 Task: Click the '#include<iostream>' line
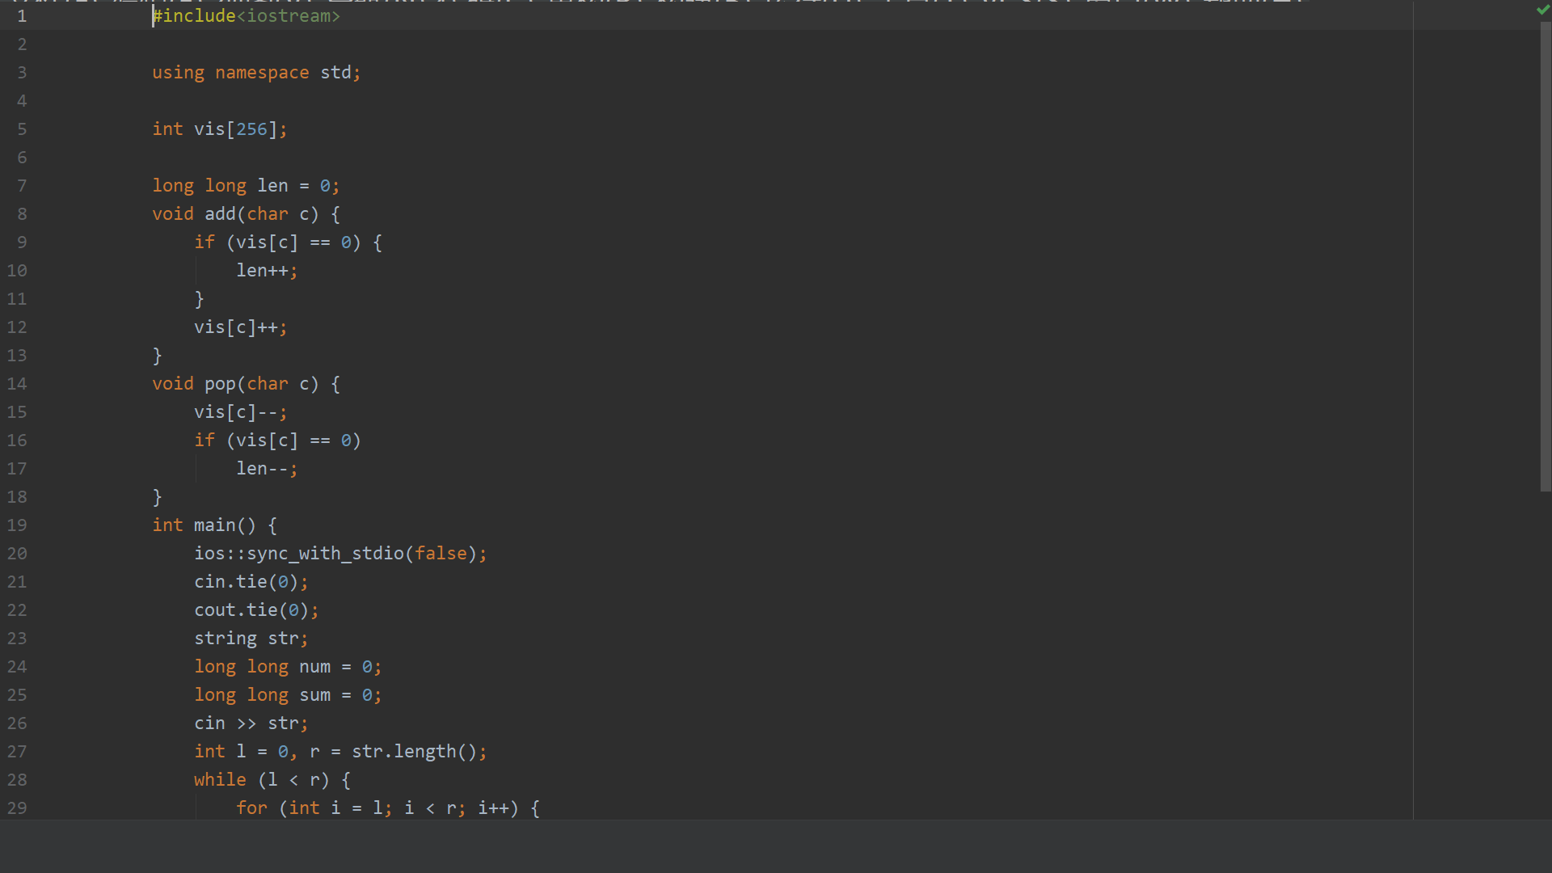pos(247,16)
